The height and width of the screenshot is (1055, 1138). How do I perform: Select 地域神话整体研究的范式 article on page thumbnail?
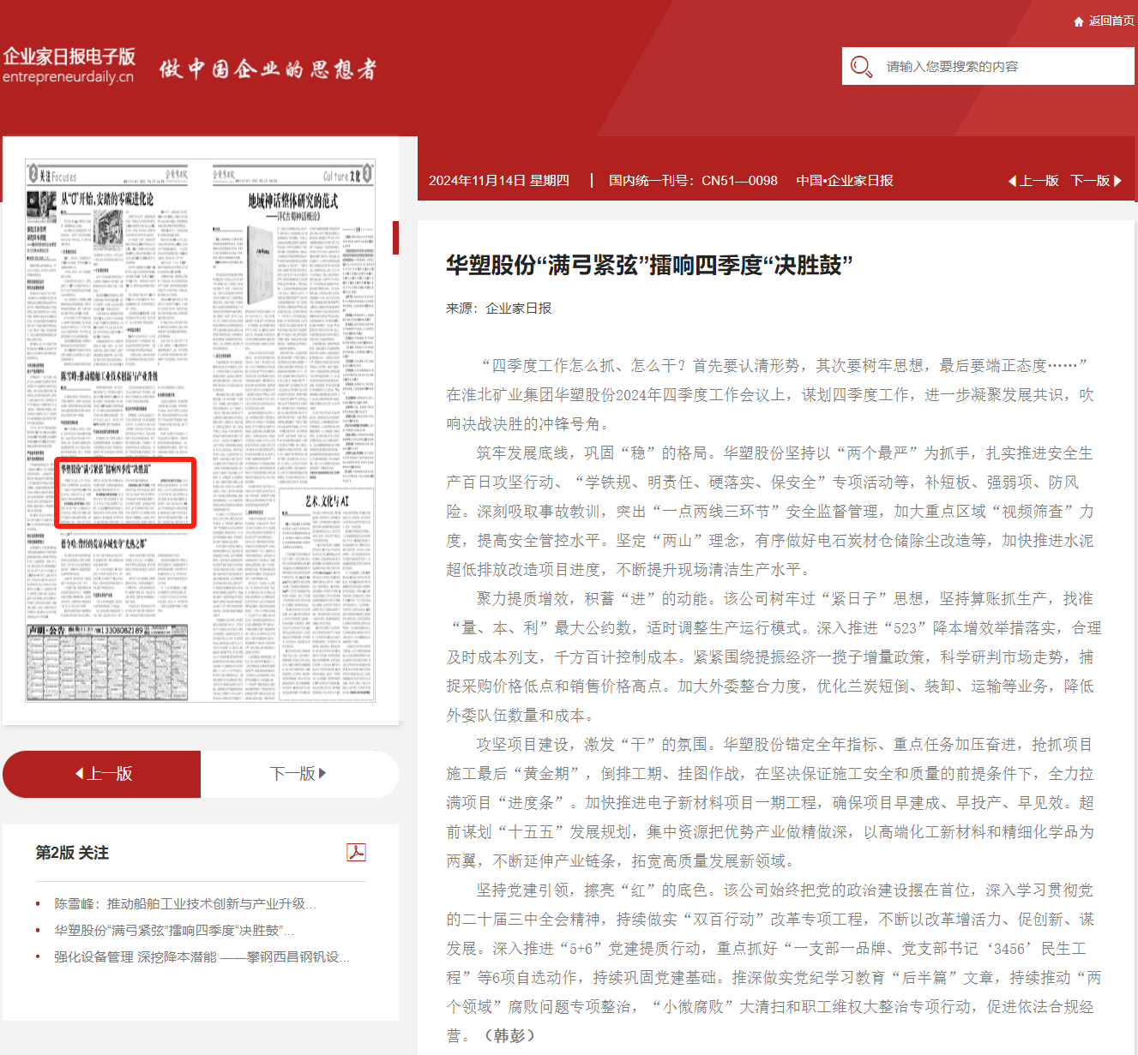click(292, 201)
